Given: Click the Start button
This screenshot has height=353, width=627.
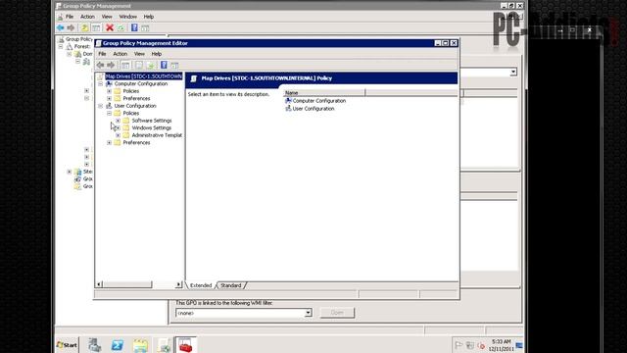Looking at the screenshot, I should coord(68,344).
